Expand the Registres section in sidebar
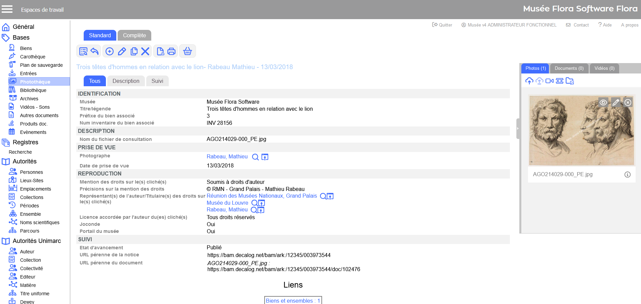This screenshot has width=641, height=304. (25, 142)
